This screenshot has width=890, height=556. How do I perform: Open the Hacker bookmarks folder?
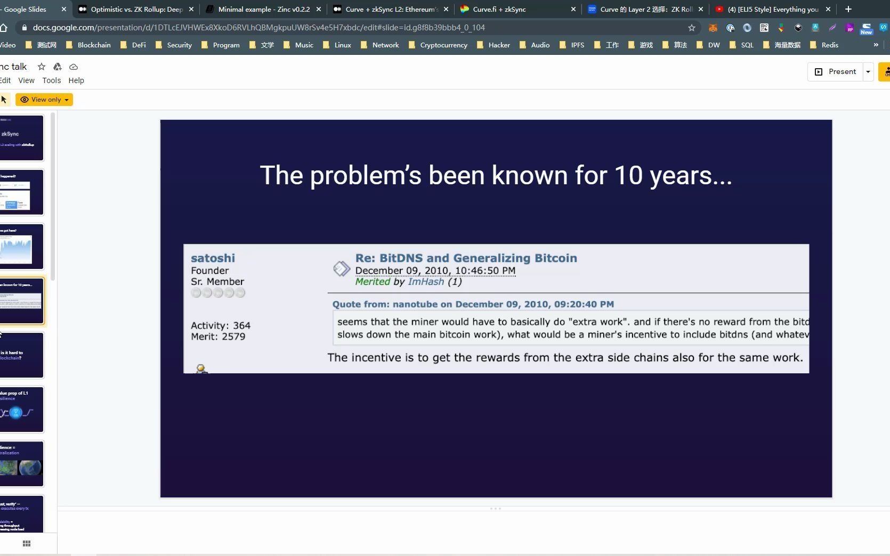(493, 45)
